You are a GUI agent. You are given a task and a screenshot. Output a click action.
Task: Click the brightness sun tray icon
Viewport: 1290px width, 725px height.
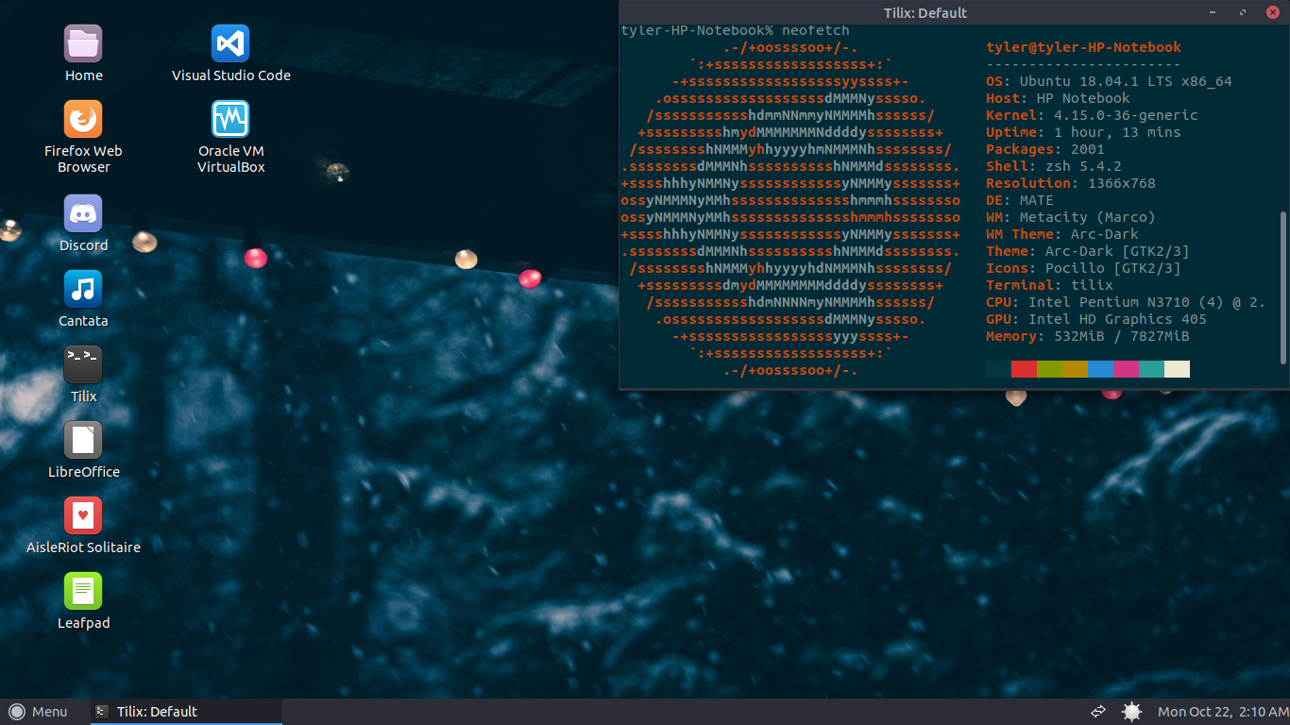(1131, 712)
